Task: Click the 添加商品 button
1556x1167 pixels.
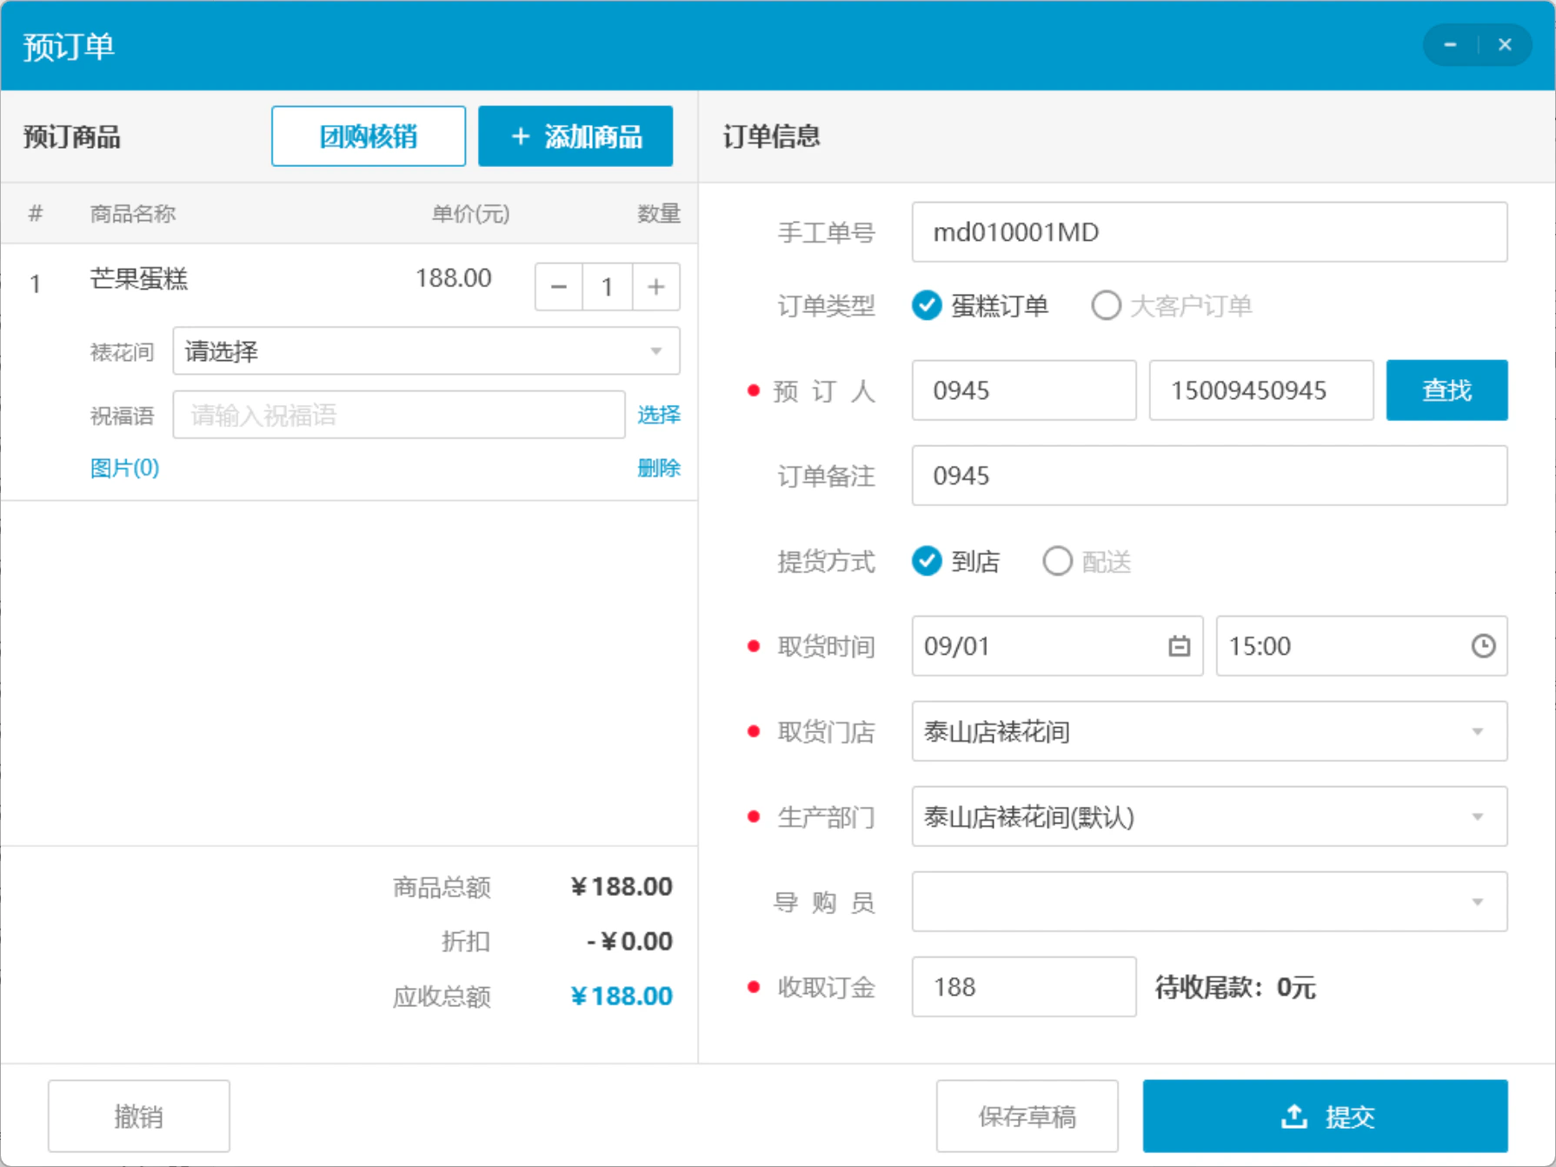Action: pyautogui.click(x=575, y=137)
